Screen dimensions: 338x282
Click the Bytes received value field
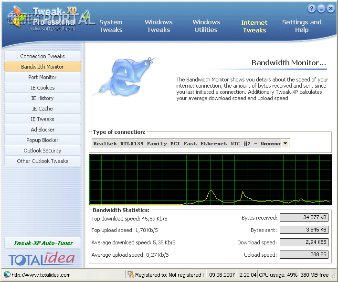point(304,217)
